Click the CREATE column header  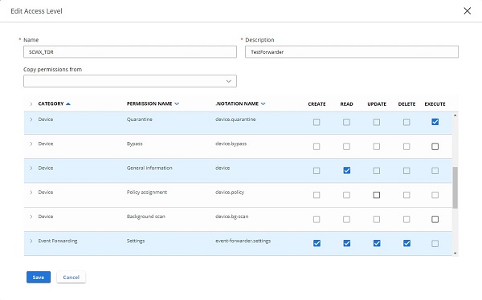[x=317, y=104]
